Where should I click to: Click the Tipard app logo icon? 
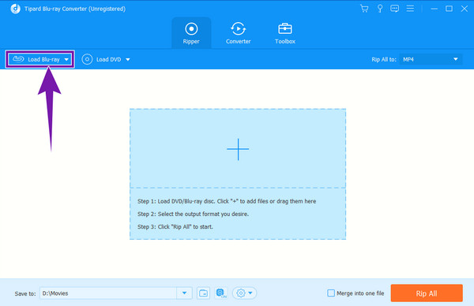coord(16,9)
